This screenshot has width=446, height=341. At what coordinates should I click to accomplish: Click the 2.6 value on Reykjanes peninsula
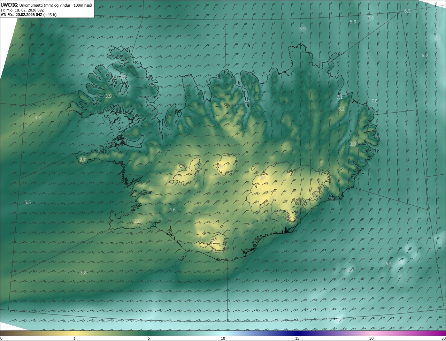coord(137,221)
